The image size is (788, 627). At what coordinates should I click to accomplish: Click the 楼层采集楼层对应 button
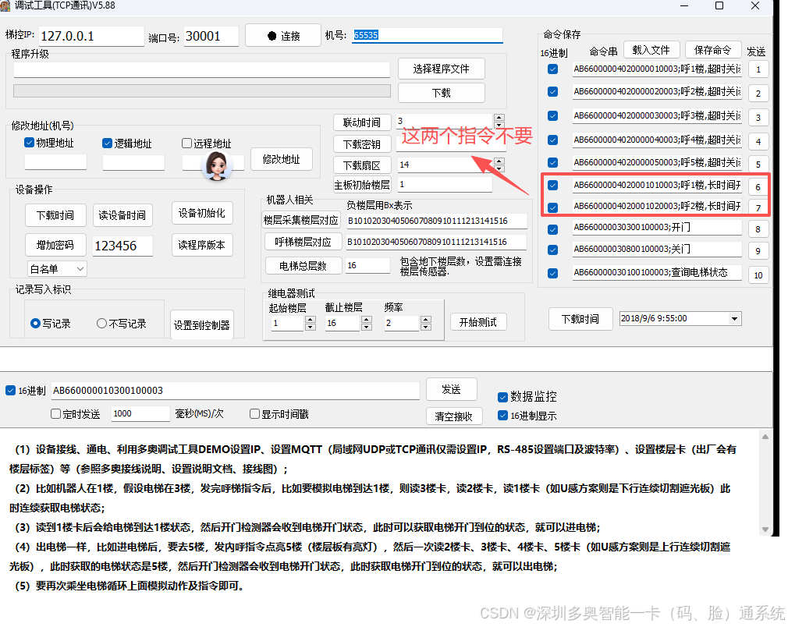[x=301, y=220]
